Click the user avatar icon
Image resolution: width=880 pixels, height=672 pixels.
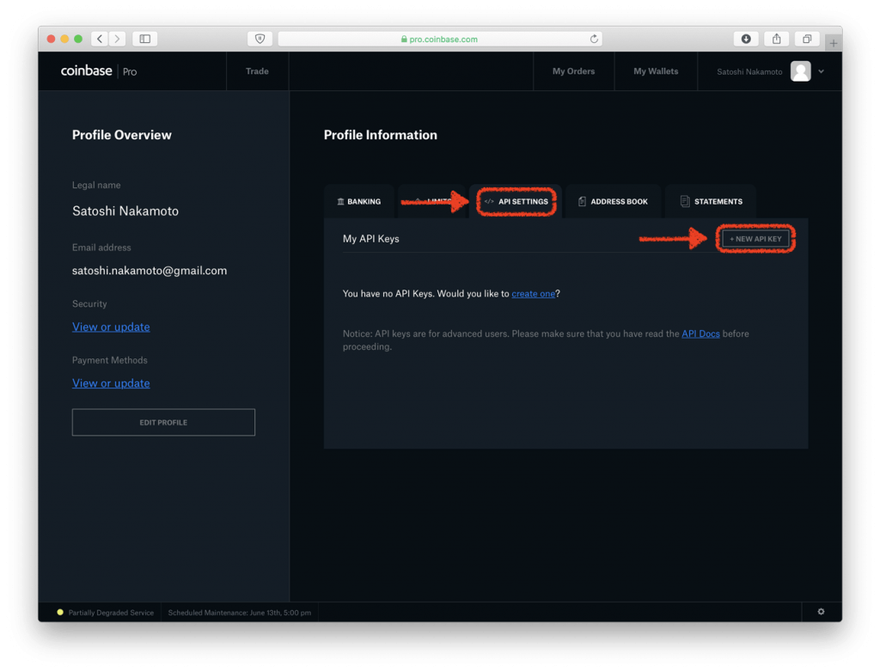800,71
